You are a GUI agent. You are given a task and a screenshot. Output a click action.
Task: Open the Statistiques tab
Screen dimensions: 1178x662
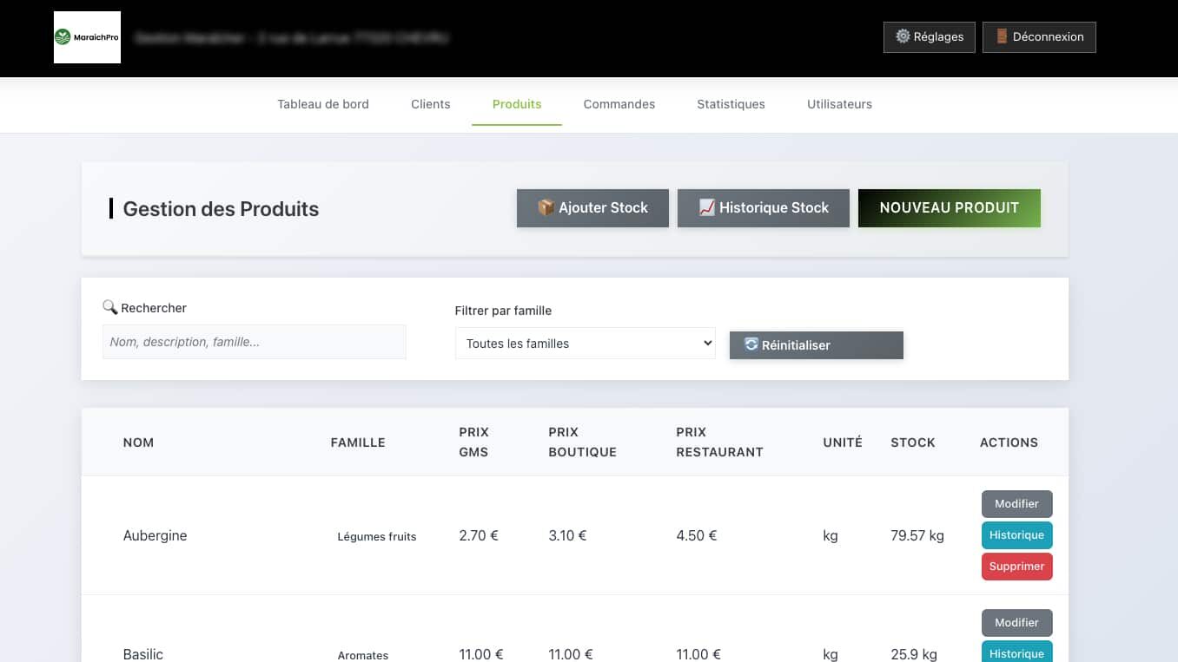[x=731, y=104]
